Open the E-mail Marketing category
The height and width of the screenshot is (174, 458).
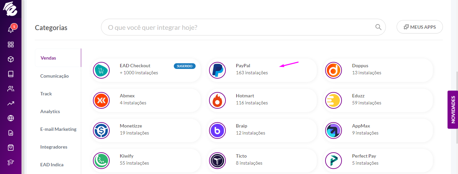[x=58, y=129]
